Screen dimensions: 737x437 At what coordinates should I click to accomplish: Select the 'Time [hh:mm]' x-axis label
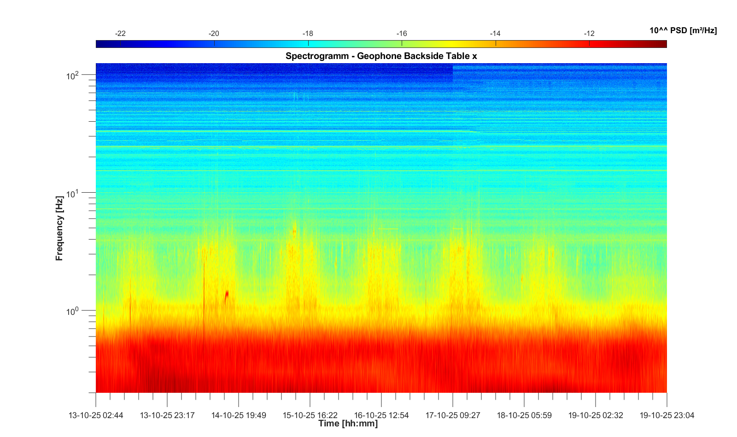pos(348,424)
